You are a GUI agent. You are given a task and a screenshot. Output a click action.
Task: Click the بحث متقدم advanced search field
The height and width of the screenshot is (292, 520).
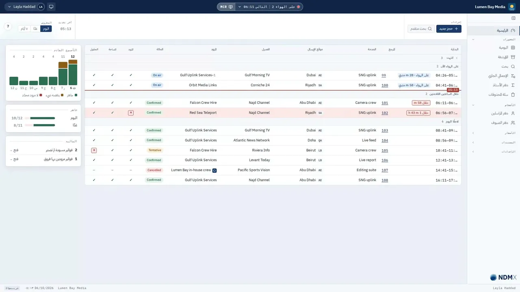[421, 29]
